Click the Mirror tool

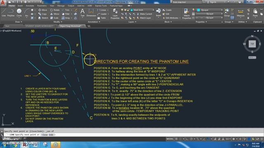pyautogui.click(x=55, y=14)
